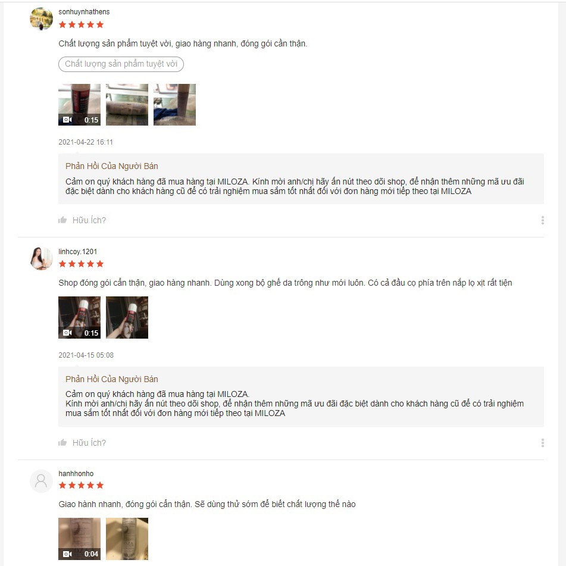Click 'Hữu Ích?' text on first review

click(89, 220)
